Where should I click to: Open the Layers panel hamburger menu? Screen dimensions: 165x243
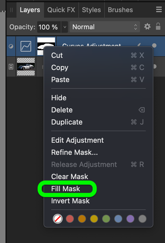pos(159,10)
